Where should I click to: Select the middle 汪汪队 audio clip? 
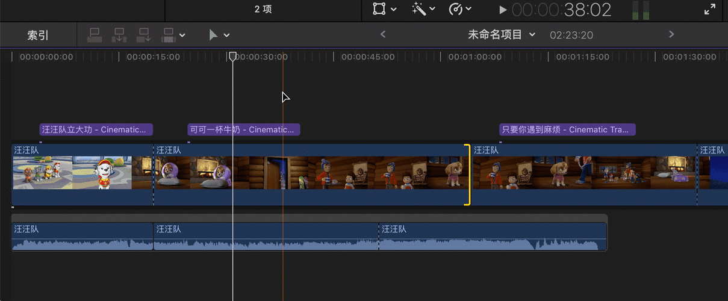(x=266, y=237)
